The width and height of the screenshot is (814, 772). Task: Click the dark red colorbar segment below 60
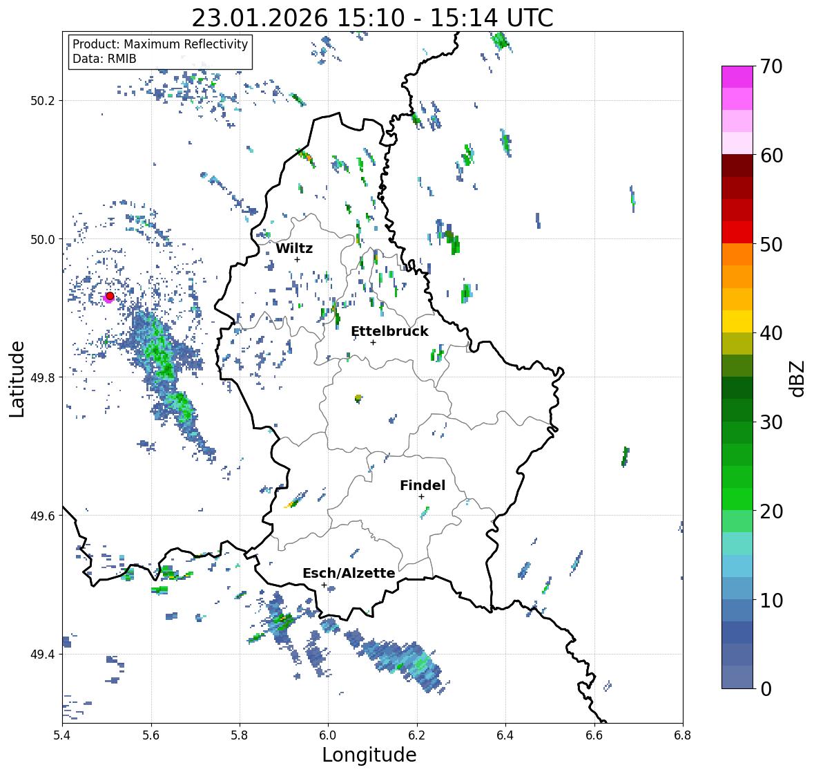coord(737,165)
